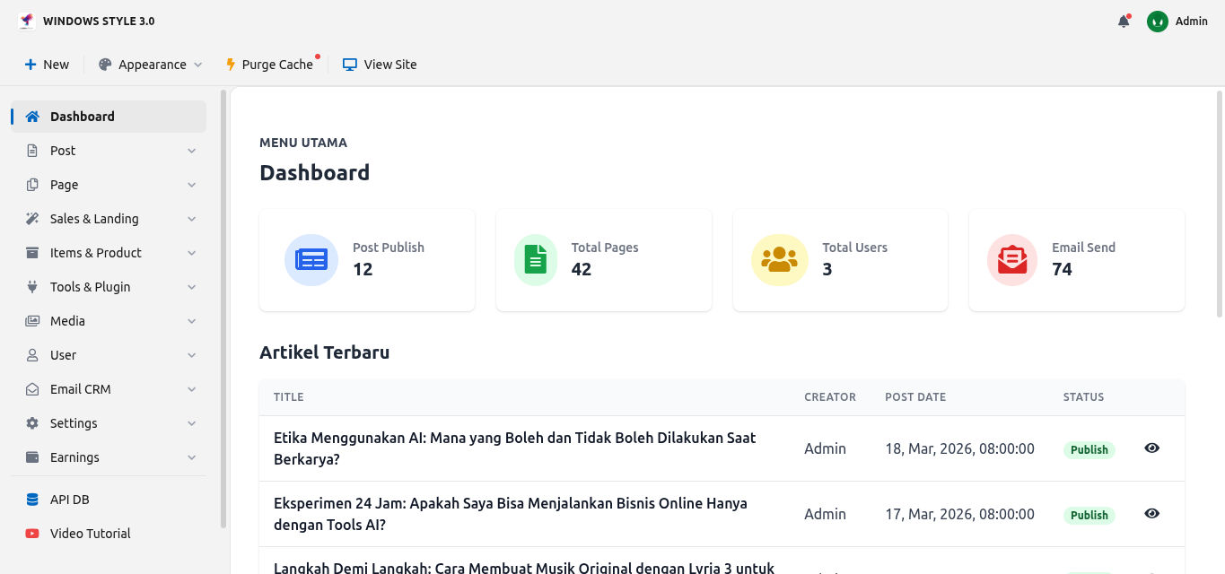Expand the Sales & Landing submenu chevron
This screenshot has width=1225, height=574.
tap(191, 219)
